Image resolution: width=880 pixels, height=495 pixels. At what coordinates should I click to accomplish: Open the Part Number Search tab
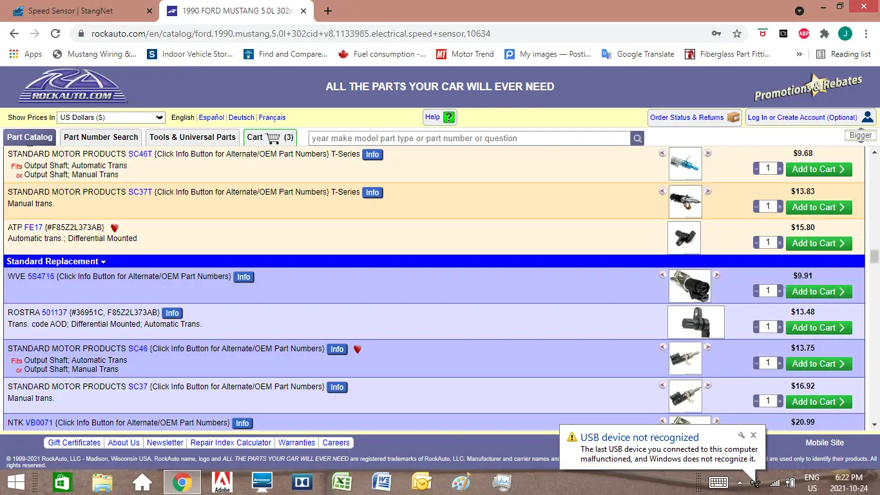click(101, 137)
